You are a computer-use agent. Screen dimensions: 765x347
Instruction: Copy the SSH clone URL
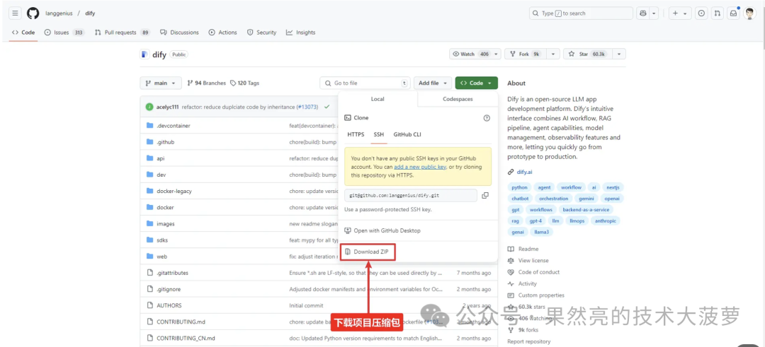pos(485,195)
